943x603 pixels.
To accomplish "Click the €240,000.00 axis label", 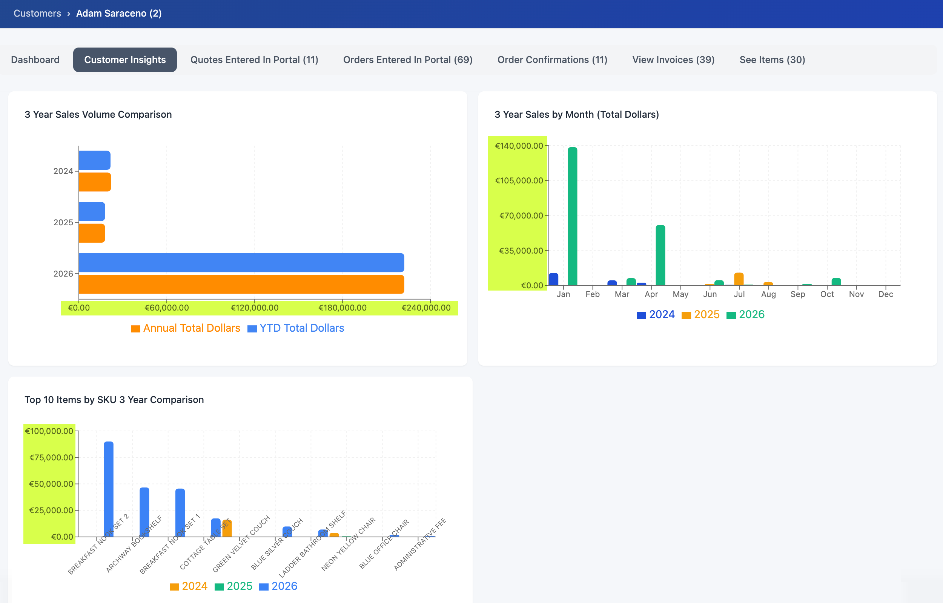I will [426, 308].
